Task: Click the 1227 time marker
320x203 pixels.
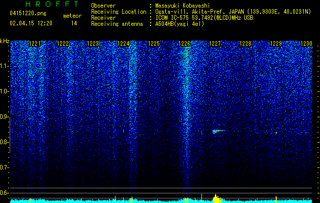Action: pos(215,44)
